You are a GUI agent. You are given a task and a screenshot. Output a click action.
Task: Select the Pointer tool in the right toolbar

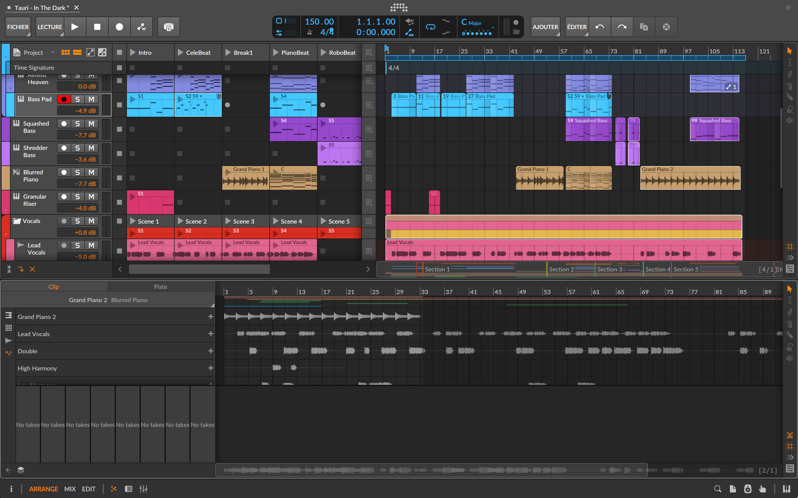(x=790, y=51)
